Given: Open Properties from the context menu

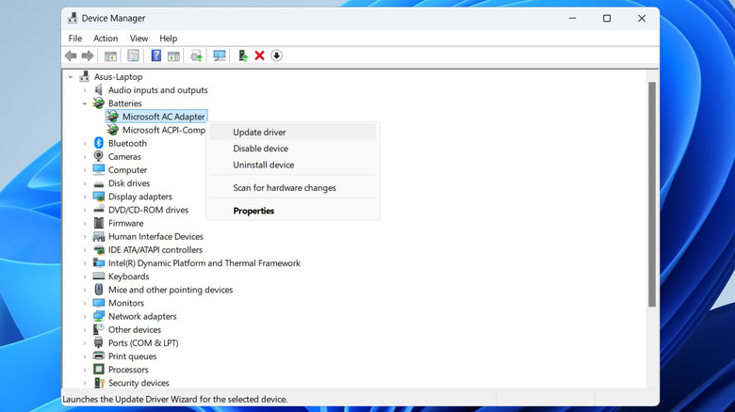Looking at the screenshot, I should point(253,211).
